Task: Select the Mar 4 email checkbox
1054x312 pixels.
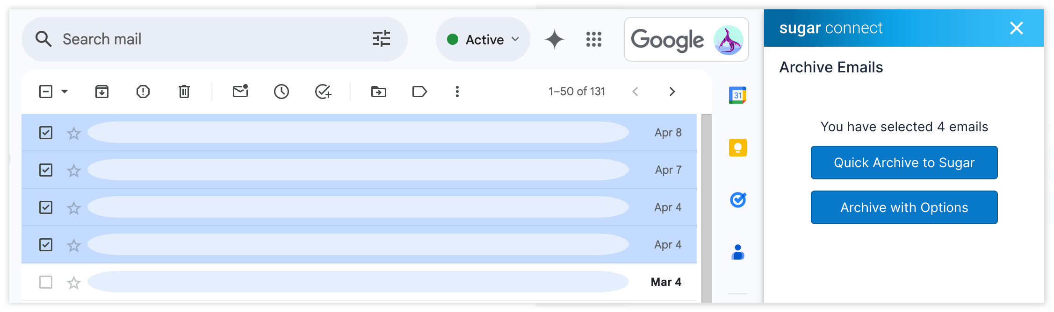Action: coord(46,282)
